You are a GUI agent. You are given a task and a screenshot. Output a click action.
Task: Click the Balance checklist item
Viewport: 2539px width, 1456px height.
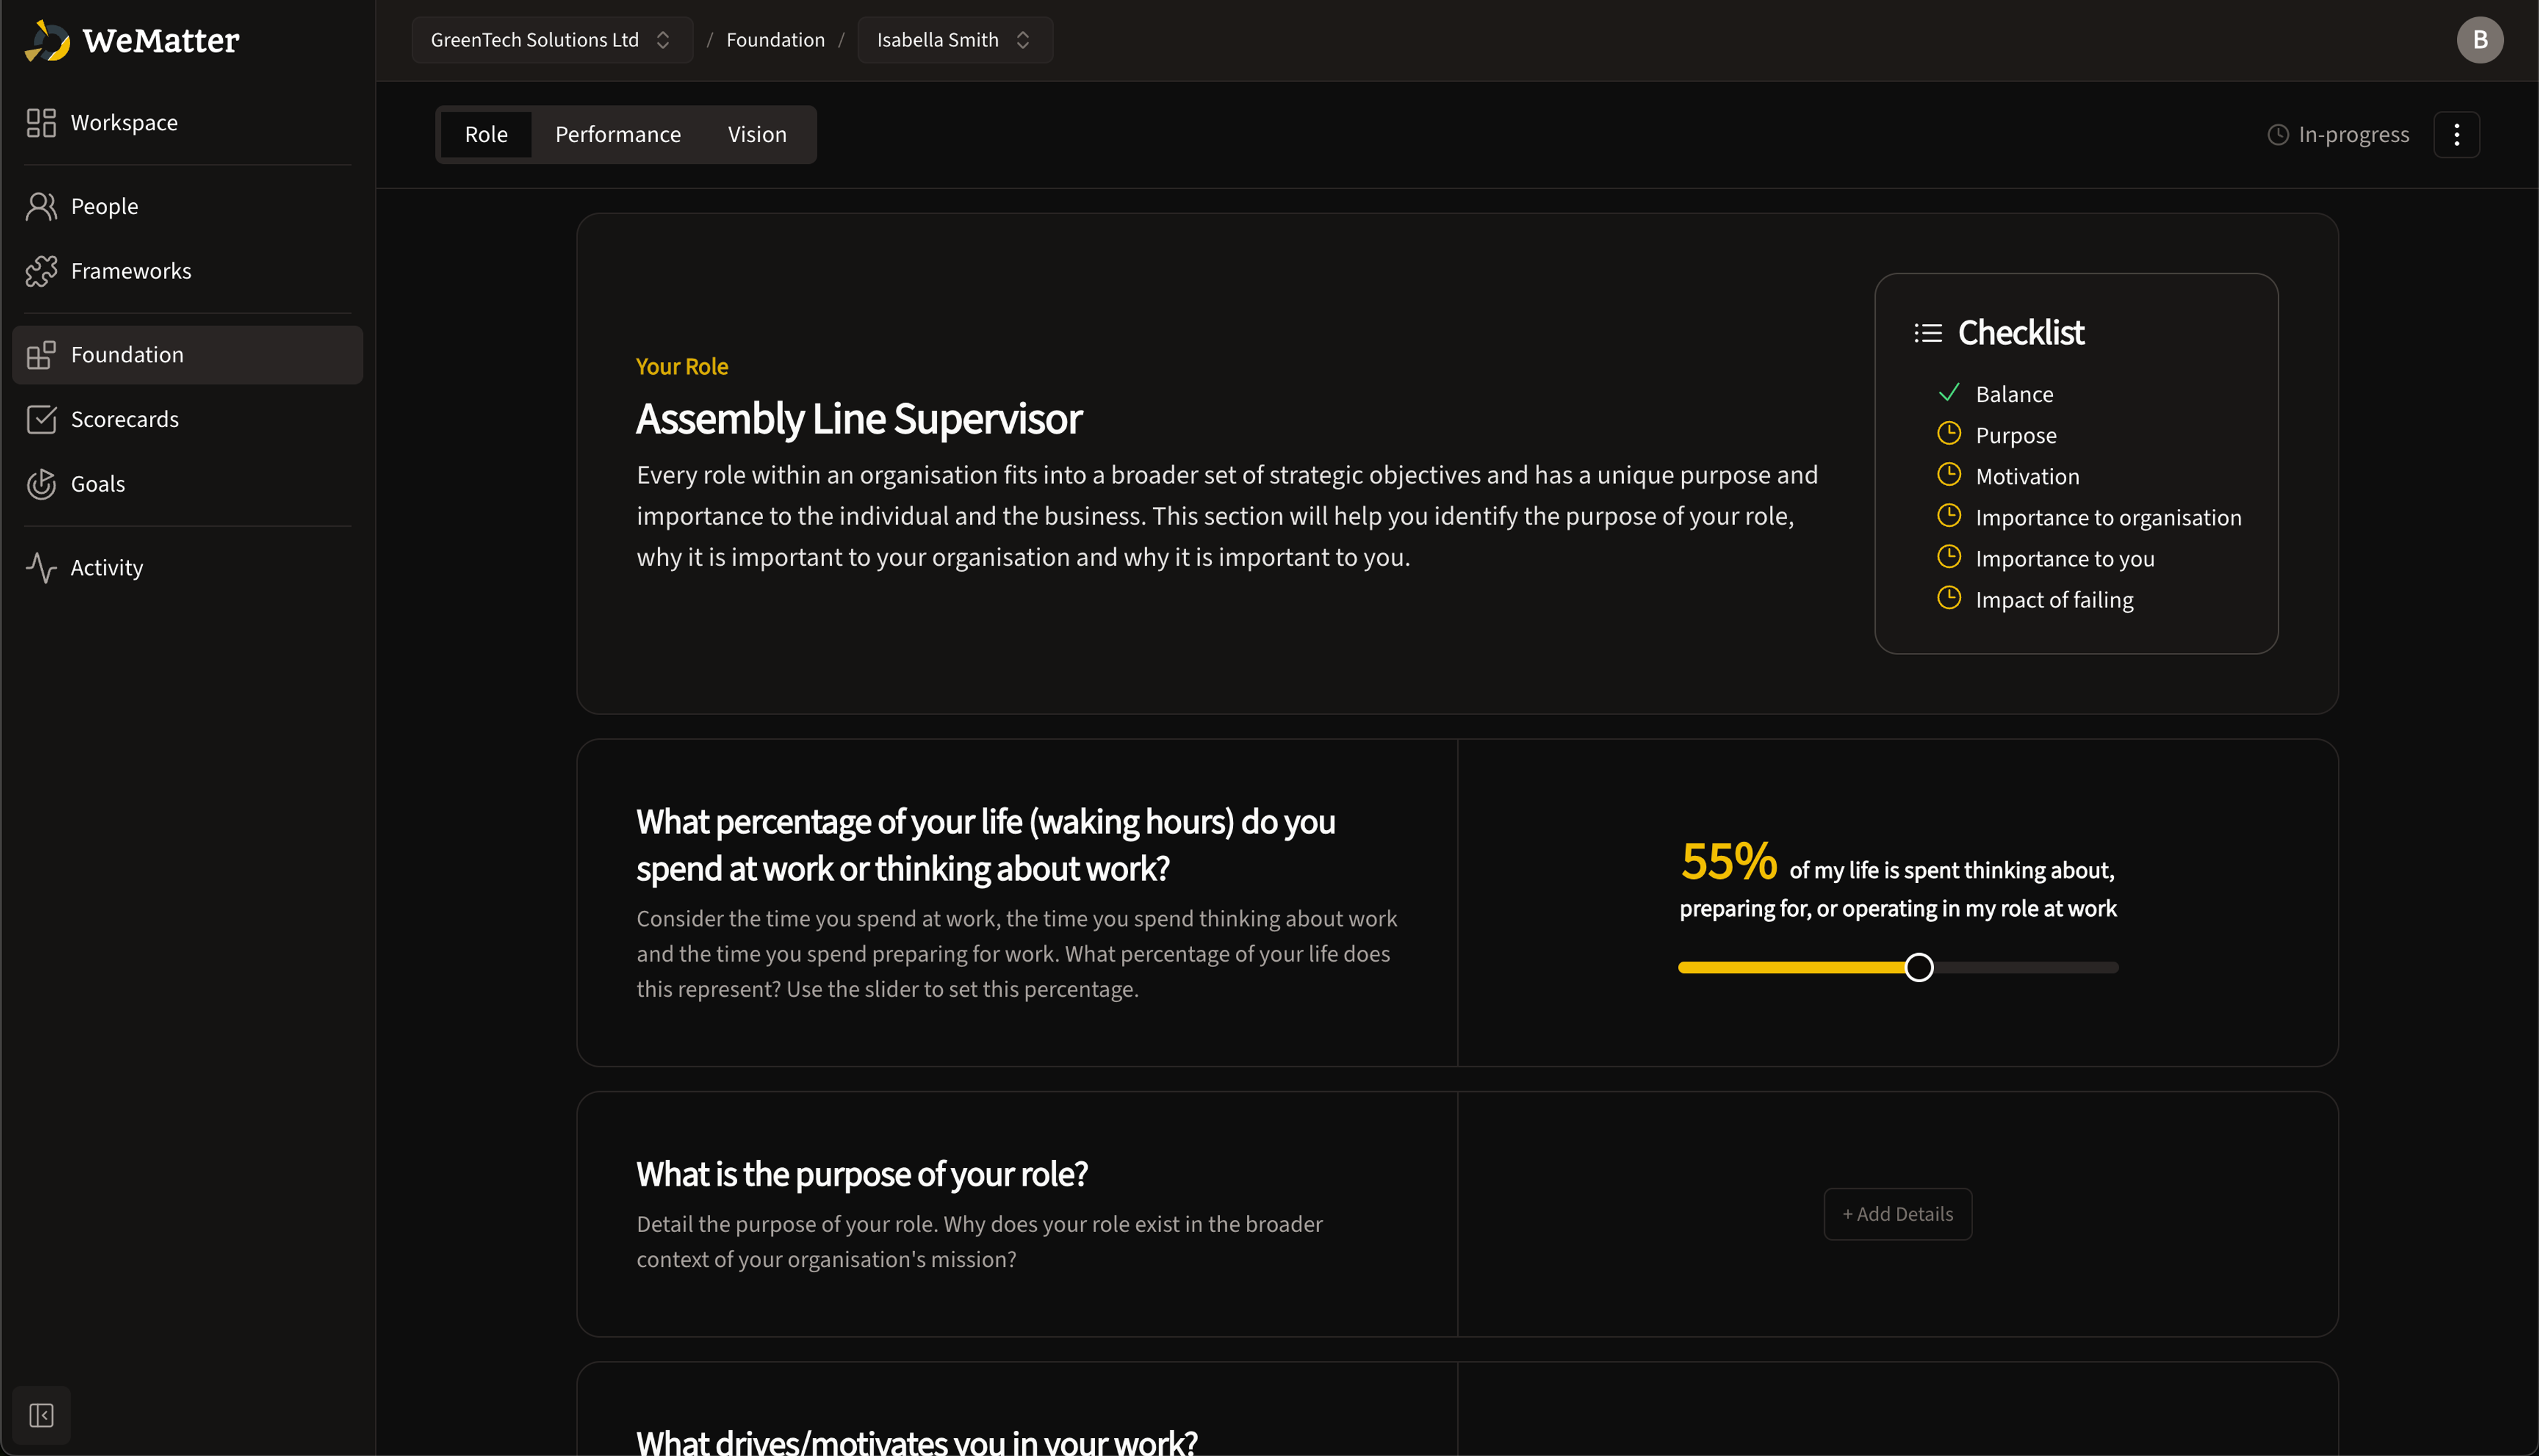coord(2014,394)
